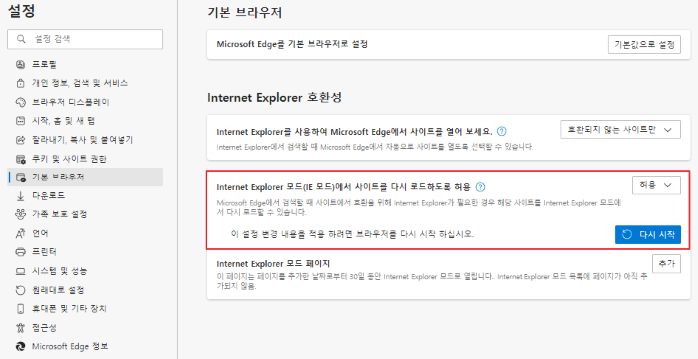Click the 프린터 printer icon
Image resolution: width=698 pixels, height=359 pixels.
(21, 252)
